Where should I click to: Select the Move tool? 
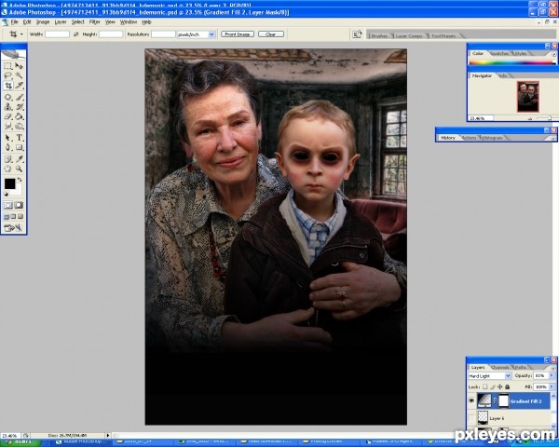click(19, 66)
